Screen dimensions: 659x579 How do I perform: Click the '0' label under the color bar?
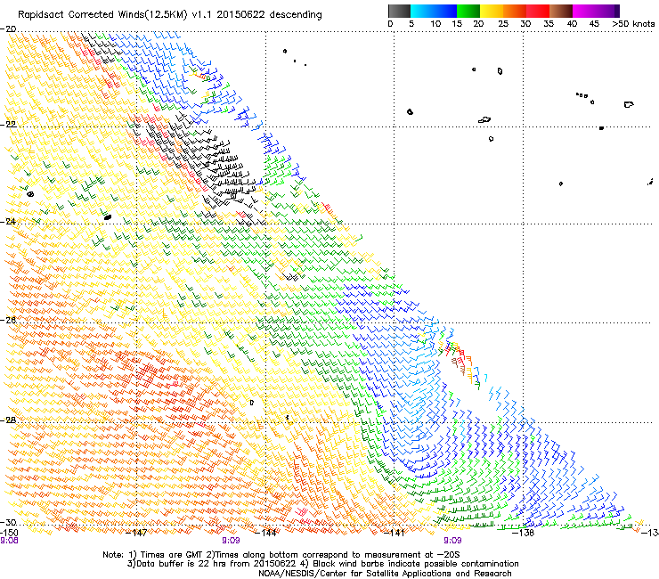390,24
